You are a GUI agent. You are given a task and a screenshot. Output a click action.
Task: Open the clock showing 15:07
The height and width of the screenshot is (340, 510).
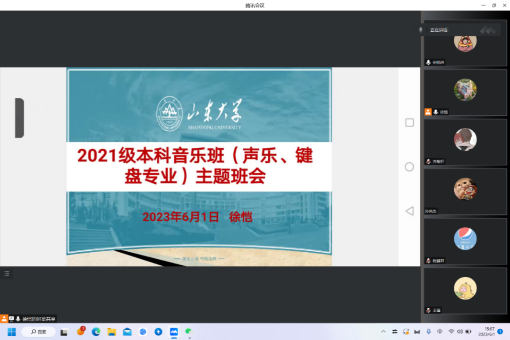pyautogui.click(x=486, y=331)
